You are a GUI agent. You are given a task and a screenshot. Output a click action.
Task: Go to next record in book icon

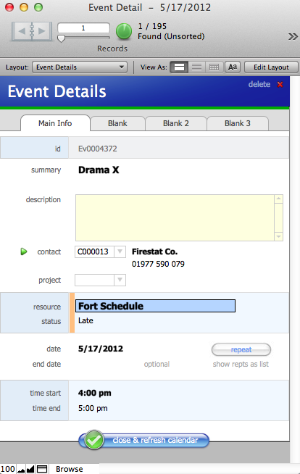pos(42,31)
